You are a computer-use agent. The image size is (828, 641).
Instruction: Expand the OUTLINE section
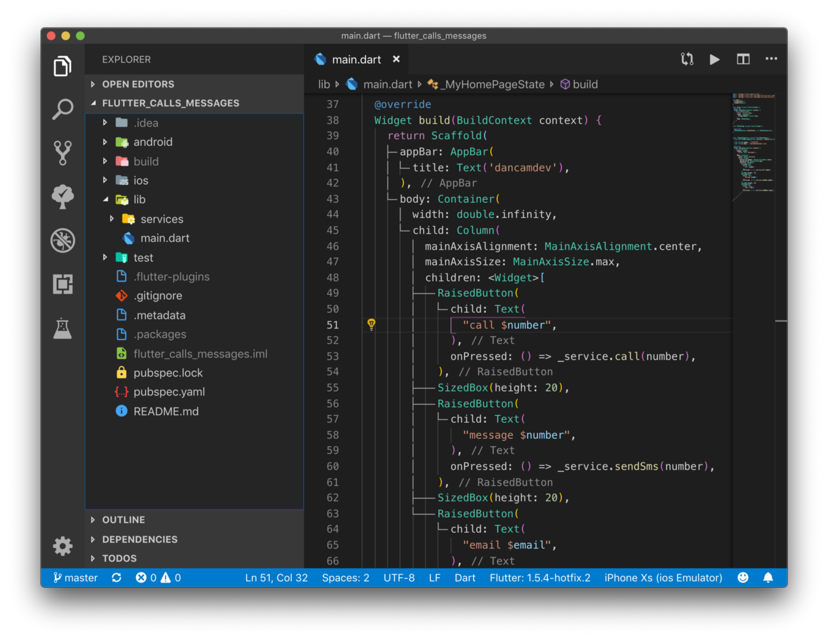point(124,520)
